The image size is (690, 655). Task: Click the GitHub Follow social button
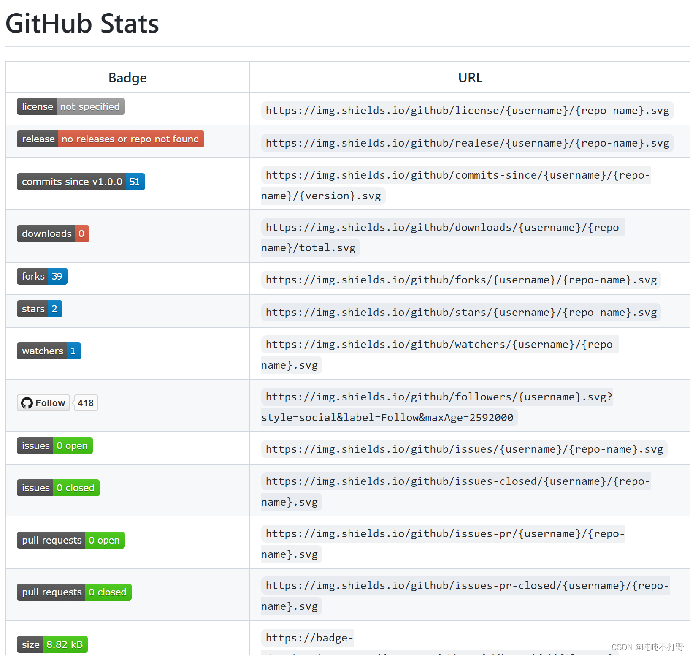(x=43, y=403)
